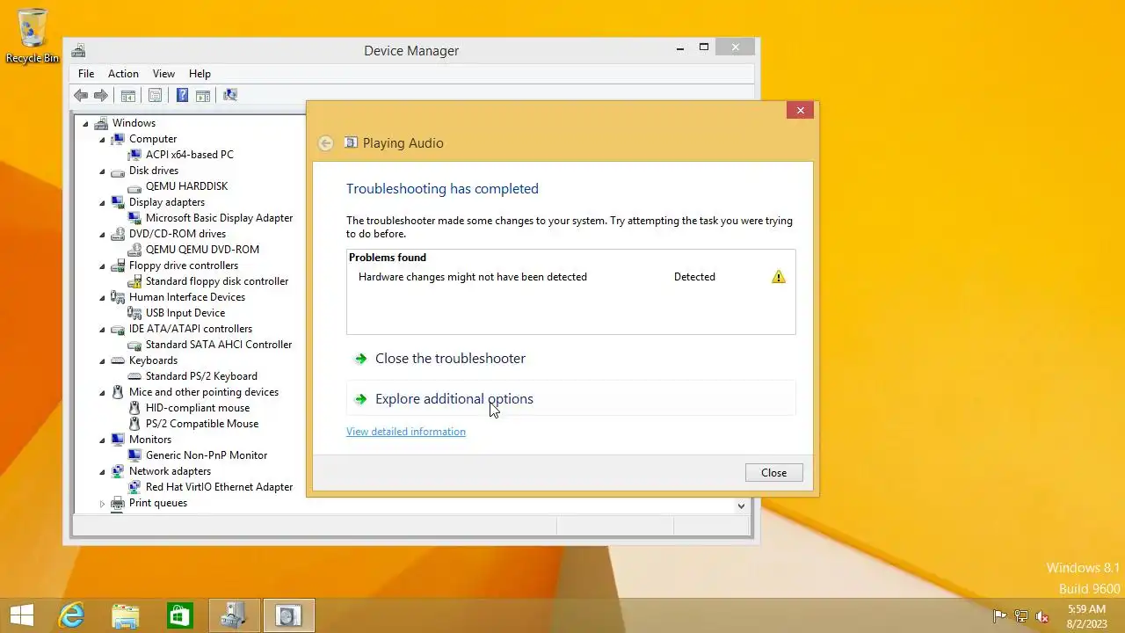Collapse the Computer category
1125x633 pixels.
pyautogui.click(x=102, y=140)
